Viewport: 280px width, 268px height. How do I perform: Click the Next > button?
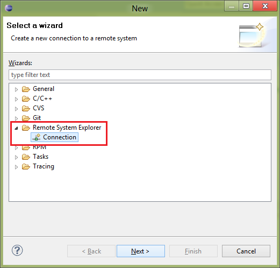[141, 251]
